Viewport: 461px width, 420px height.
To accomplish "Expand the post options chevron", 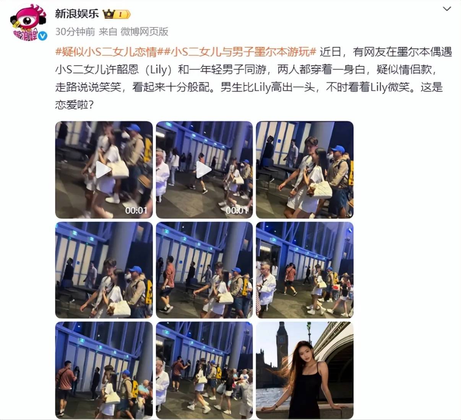I will pos(447,9).
